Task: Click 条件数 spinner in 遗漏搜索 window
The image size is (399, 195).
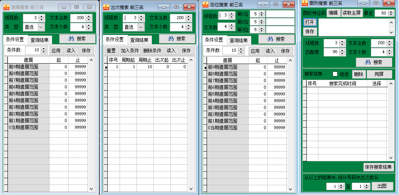Action: click(44, 50)
